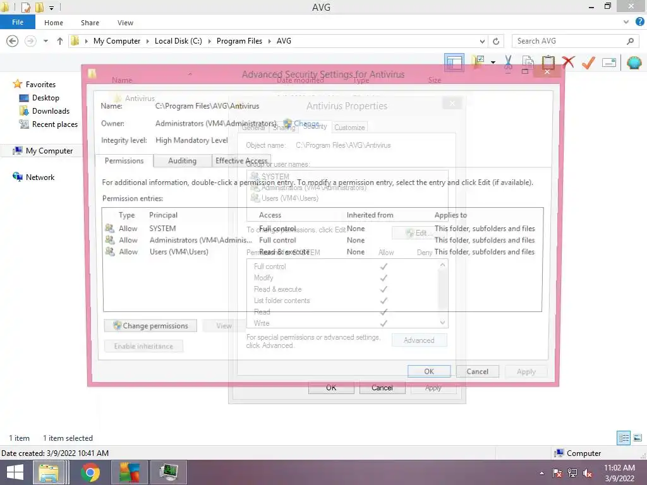Click the New folder quick access icon
This screenshot has width=647, height=485.
click(x=39, y=7)
